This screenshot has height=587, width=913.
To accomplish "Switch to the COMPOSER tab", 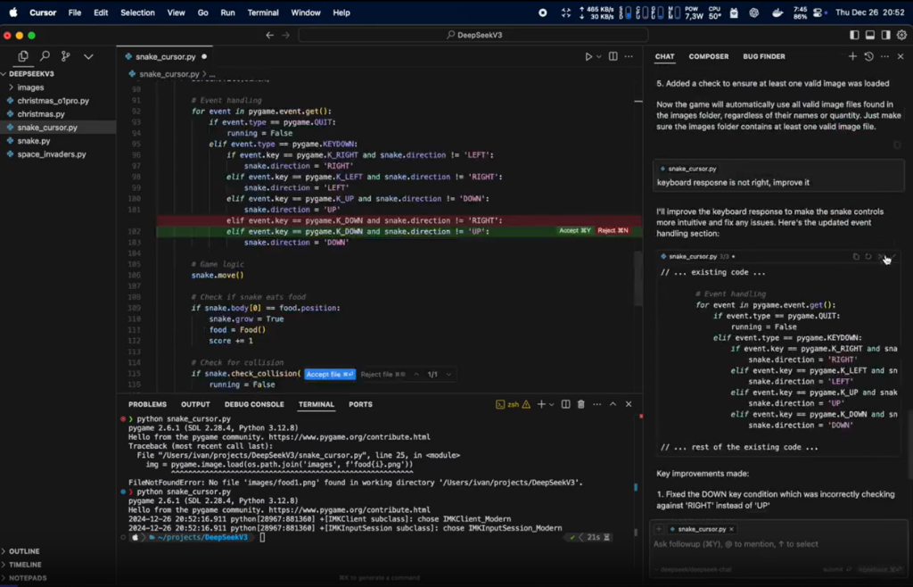I will coord(708,56).
